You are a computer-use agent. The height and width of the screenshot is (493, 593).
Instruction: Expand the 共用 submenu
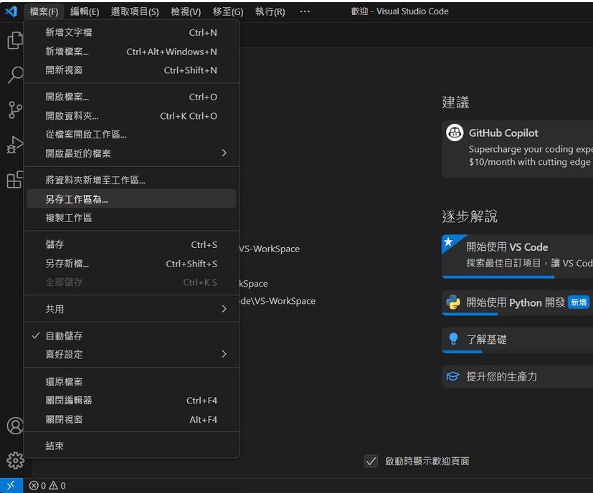pos(131,309)
